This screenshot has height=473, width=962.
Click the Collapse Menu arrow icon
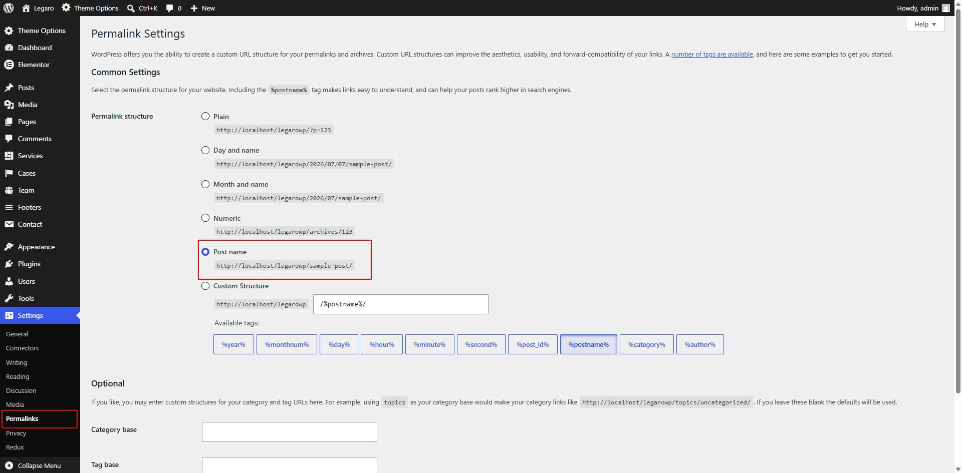tap(9, 465)
